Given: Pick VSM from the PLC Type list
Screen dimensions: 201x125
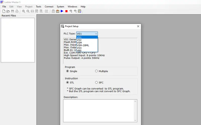Looking at the screenshot, I should (87, 42).
